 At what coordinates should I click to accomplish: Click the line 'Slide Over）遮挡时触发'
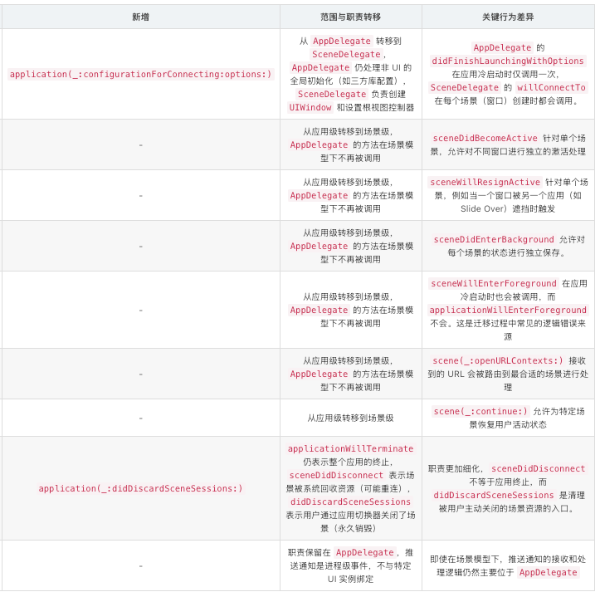[508, 208]
